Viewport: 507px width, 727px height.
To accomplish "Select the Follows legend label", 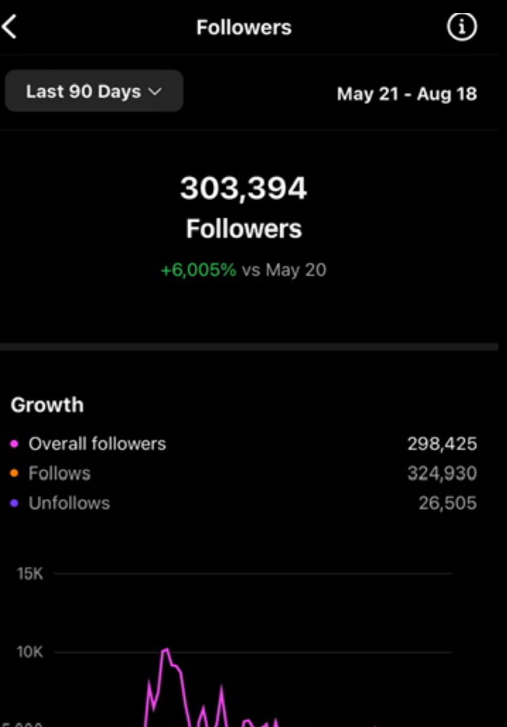I will click(x=59, y=473).
